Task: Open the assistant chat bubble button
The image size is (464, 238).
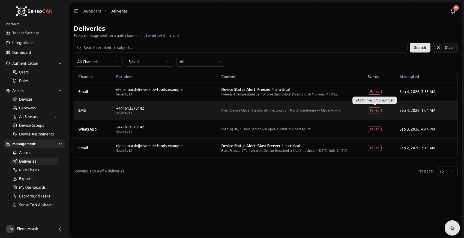Action: pos(452,228)
